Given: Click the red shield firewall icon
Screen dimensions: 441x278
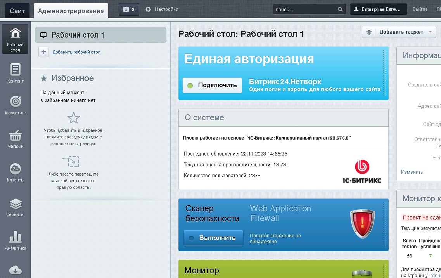Looking at the screenshot, I should coord(362,224).
